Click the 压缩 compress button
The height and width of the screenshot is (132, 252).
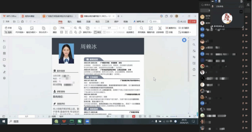point(169,32)
